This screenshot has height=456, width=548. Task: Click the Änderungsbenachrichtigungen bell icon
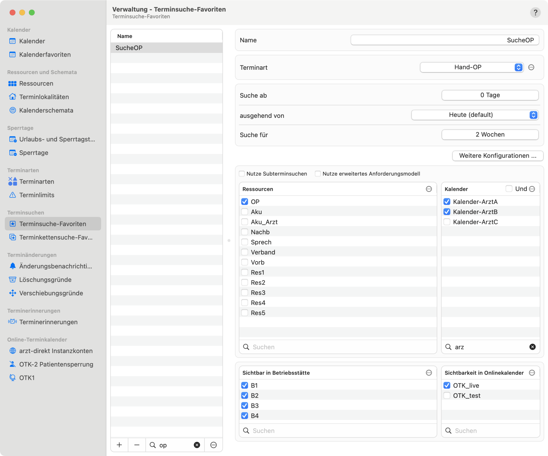tap(12, 266)
